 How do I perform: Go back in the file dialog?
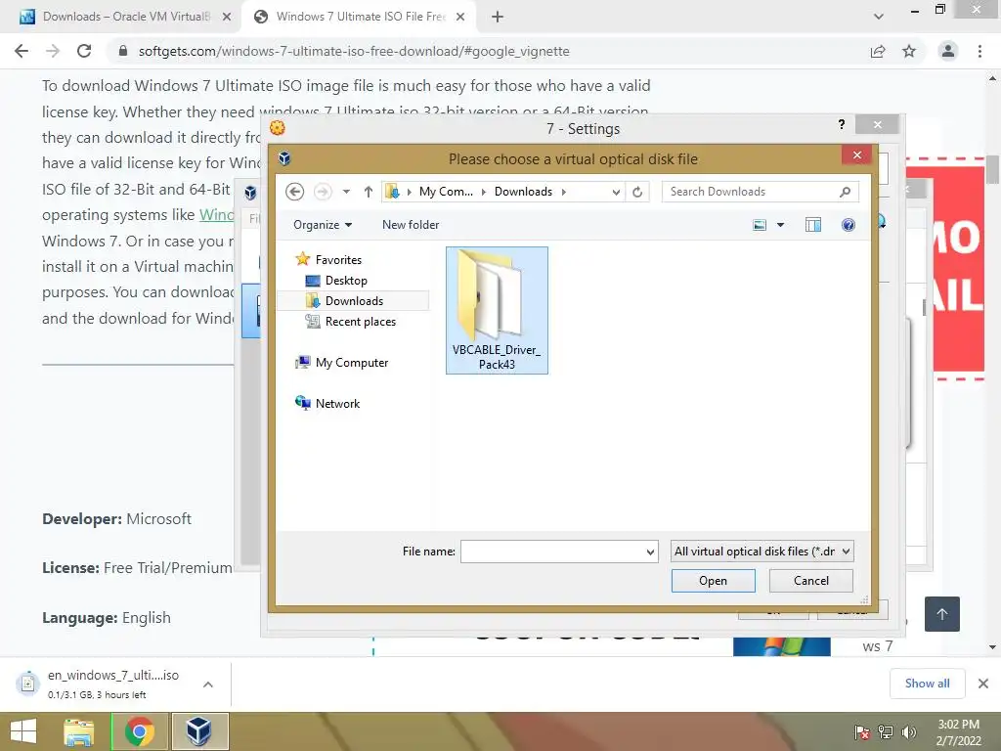click(x=294, y=192)
